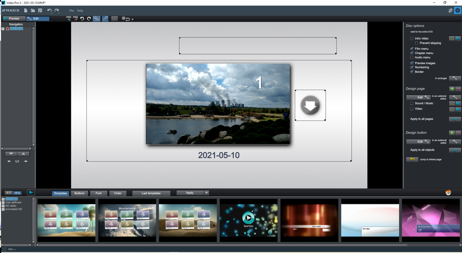Enable the Intro video checkbox
Image resolution: width=462 pixels, height=253 pixels.
click(x=412, y=38)
